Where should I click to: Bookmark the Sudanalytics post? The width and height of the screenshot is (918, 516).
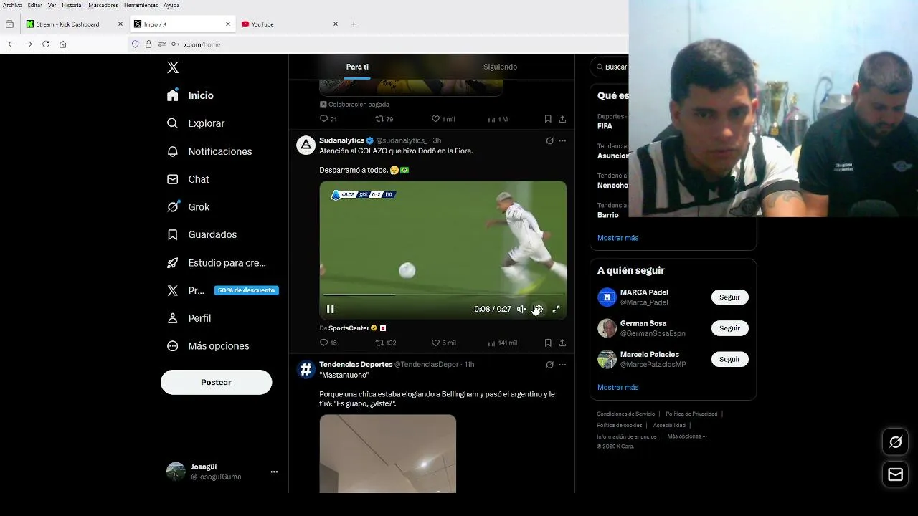(x=548, y=343)
